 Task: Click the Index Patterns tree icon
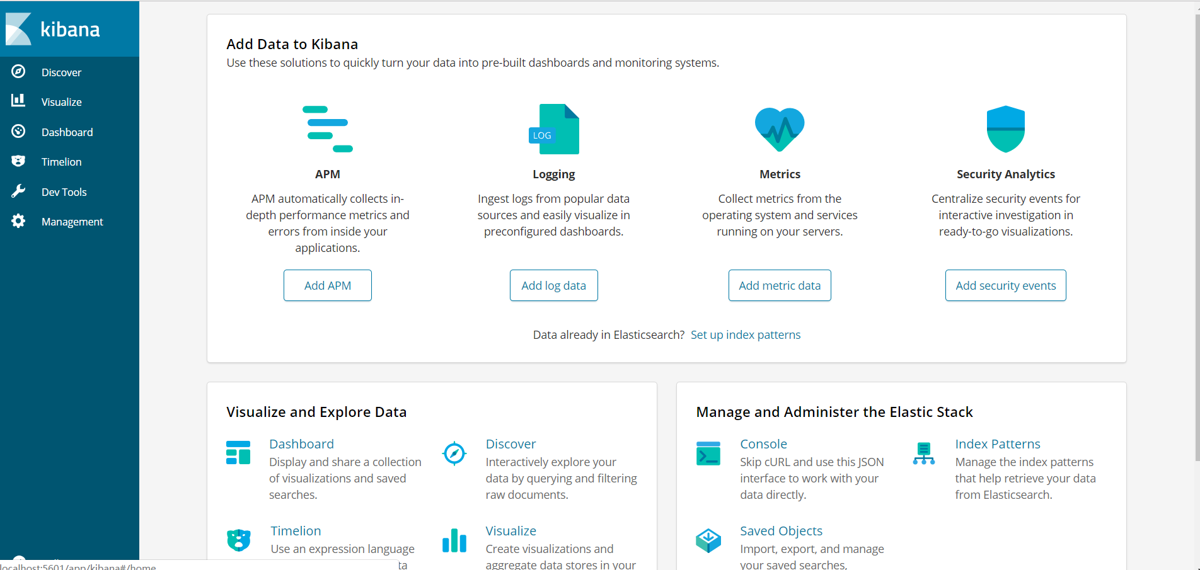(x=923, y=453)
